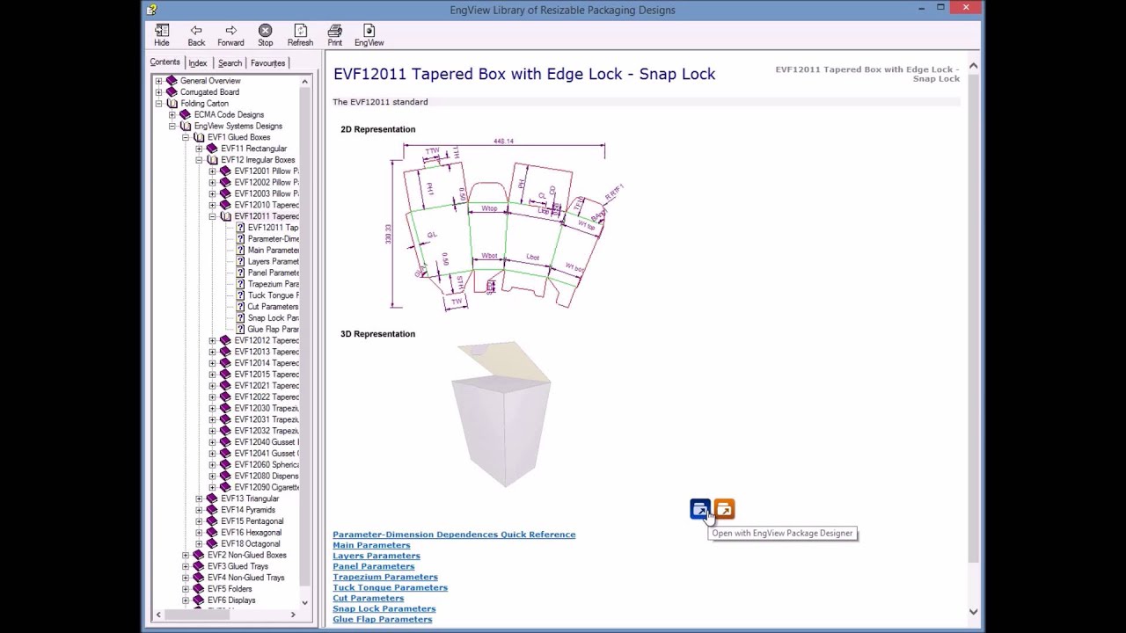The height and width of the screenshot is (633, 1126).
Task: Collapse the Folding Carton node
Action: [158, 104]
